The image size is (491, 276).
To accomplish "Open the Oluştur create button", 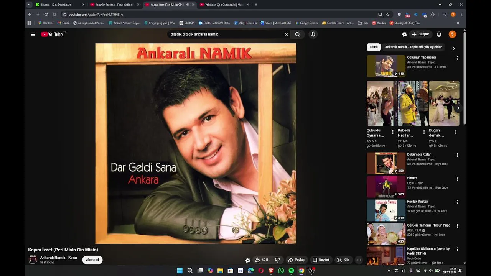I will pyautogui.click(x=420, y=34).
